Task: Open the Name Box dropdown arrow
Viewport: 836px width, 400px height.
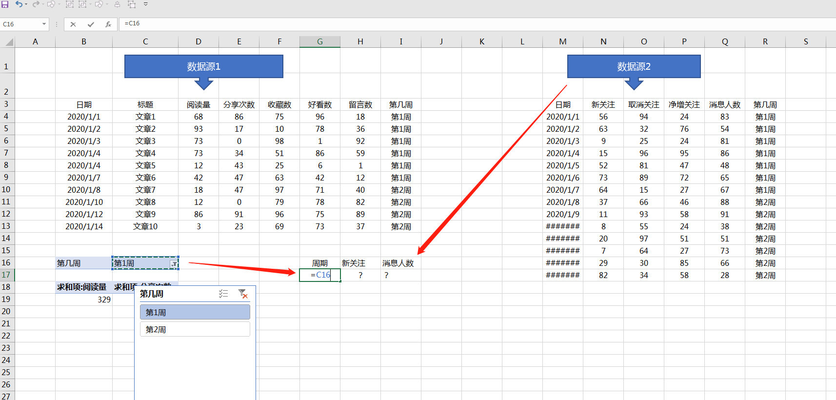Action: [x=44, y=24]
